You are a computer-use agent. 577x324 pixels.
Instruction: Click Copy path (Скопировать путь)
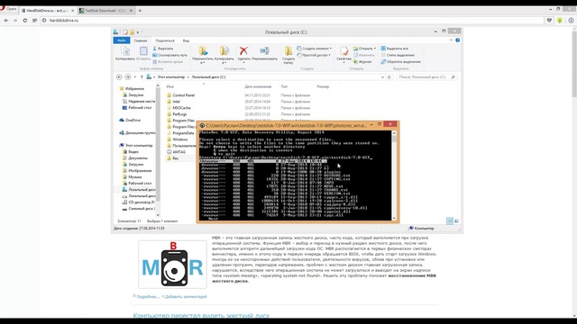point(170,55)
